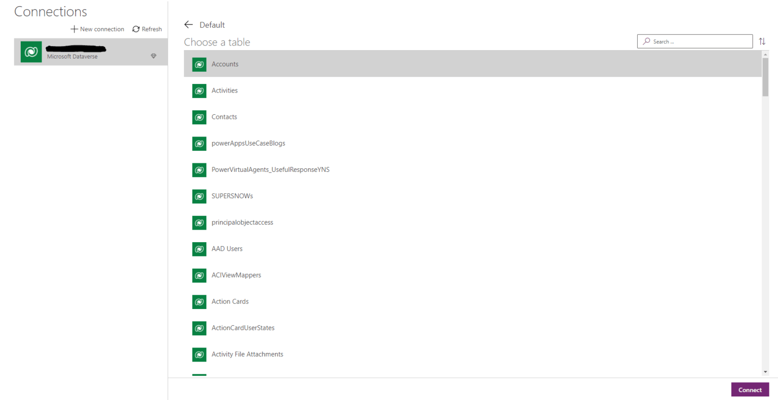
Task: Click the table list scrollbar thumb
Action: point(765,77)
